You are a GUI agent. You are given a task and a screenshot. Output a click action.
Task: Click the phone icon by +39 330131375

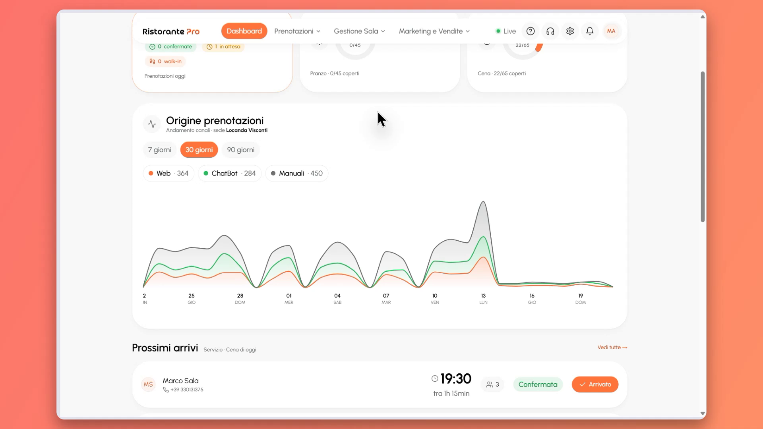pyautogui.click(x=166, y=390)
